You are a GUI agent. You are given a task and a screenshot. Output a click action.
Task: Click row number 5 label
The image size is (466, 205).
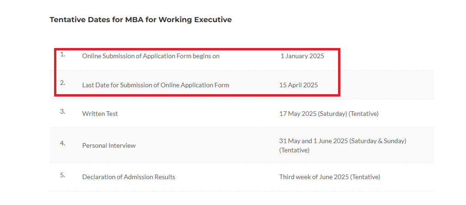pos(62,175)
